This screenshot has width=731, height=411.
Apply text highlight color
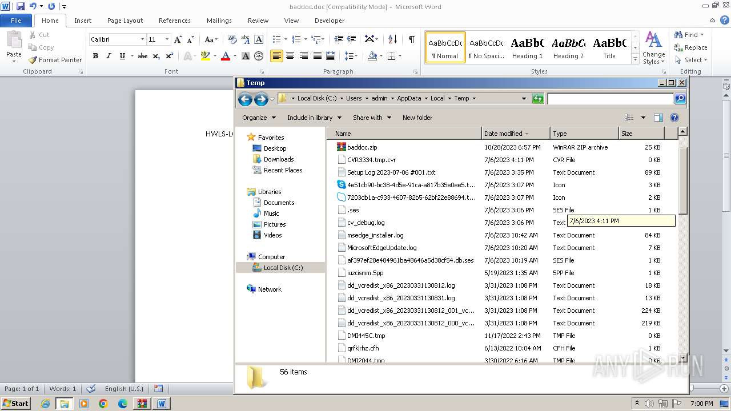point(205,56)
